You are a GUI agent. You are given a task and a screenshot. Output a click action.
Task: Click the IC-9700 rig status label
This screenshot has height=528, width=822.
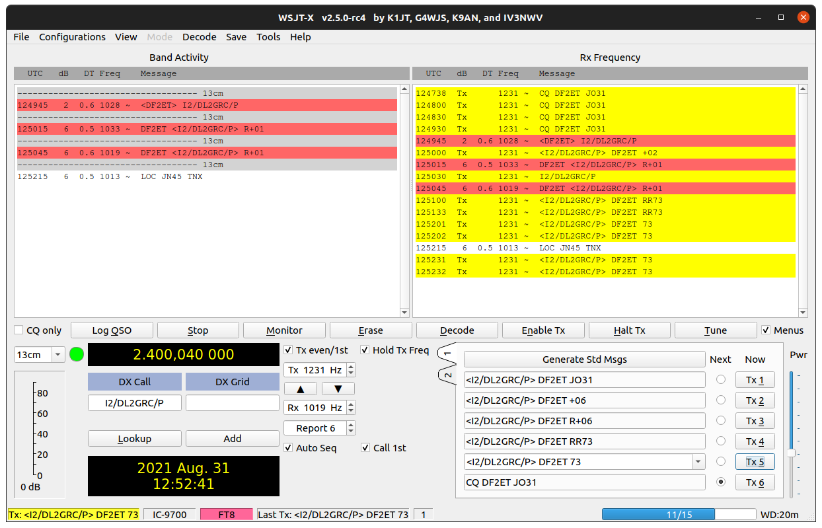tap(170, 515)
